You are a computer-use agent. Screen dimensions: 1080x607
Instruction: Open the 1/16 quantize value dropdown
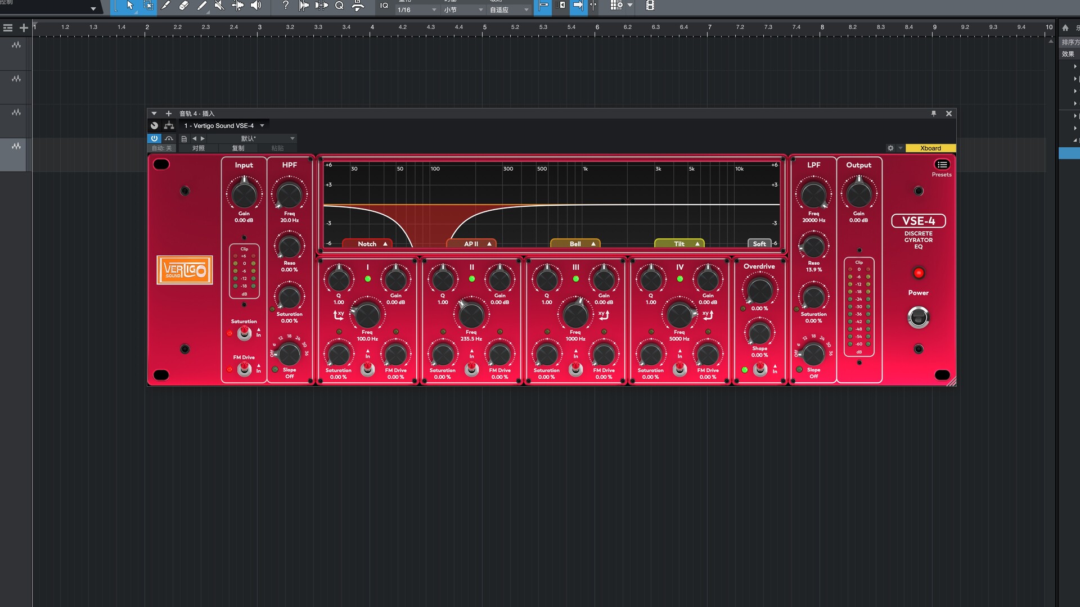417,10
